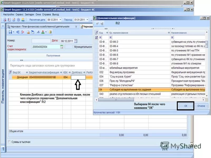The height and width of the screenshot is (158, 211).
Task: Click the vertical scrollbar thumb in dialog list
Action: [207, 44]
